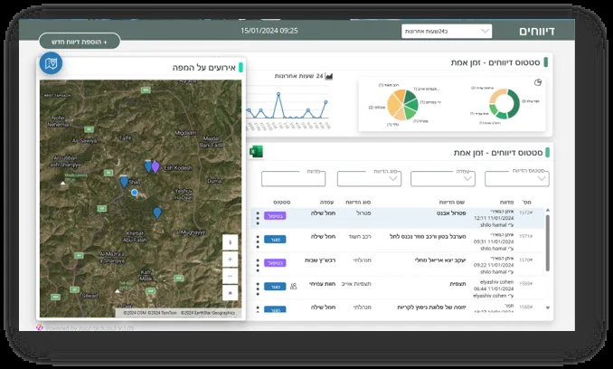The height and width of the screenshot is (369, 613).
Task: Click the pie chart icon in stats card
Action: tap(538, 82)
